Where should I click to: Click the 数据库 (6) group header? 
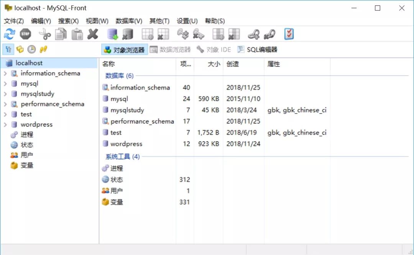click(x=119, y=76)
